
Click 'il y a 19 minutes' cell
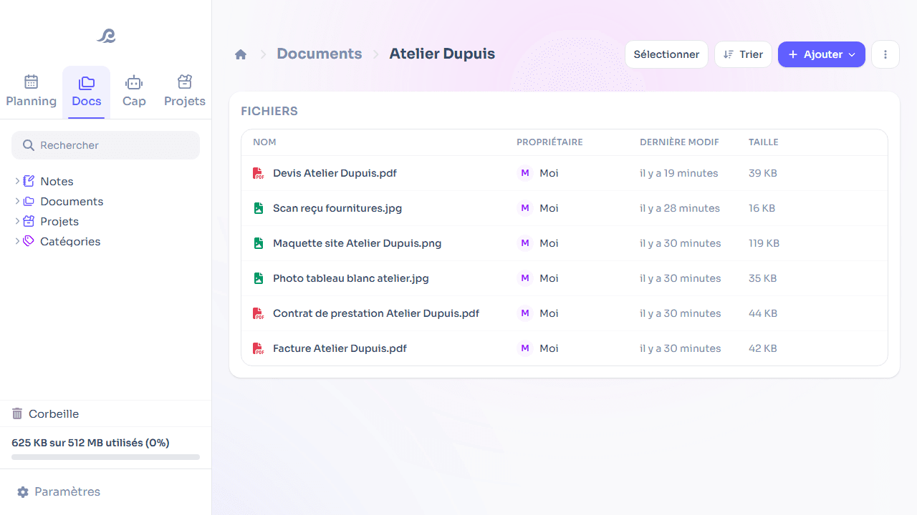tap(678, 173)
